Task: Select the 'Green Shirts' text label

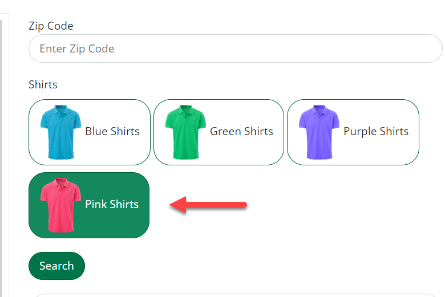Action: [x=241, y=131]
